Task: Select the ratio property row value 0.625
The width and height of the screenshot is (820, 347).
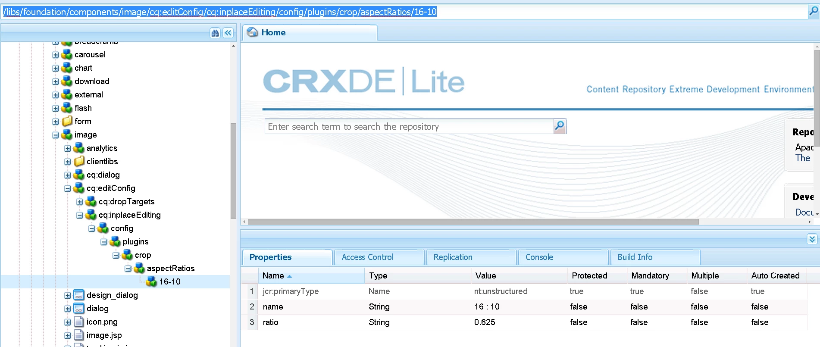Action: (x=485, y=322)
